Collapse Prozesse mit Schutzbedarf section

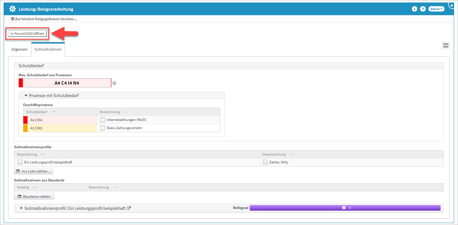click(26, 96)
